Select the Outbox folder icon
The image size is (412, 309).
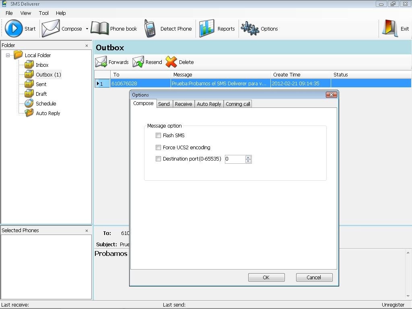pyautogui.click(x=29, y=74)
